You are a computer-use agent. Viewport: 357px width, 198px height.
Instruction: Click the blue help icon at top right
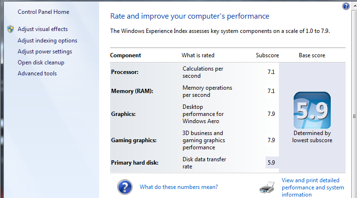346,6
